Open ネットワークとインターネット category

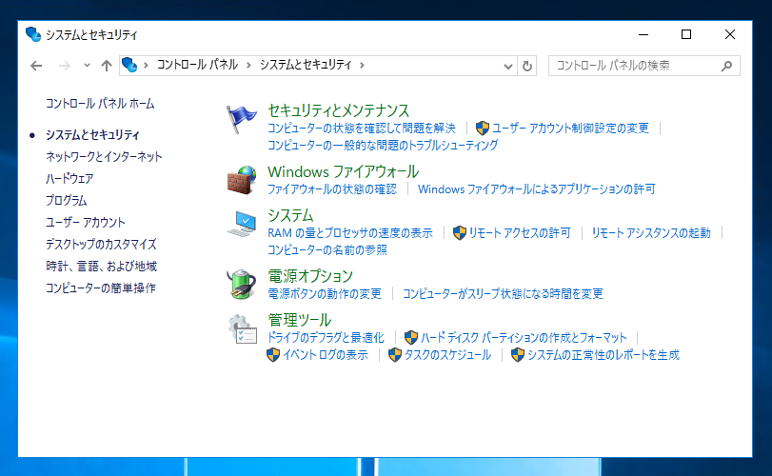[104, 156]
